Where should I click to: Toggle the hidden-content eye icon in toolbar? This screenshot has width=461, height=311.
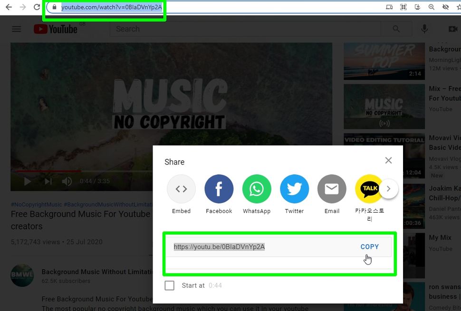(445, 7)
